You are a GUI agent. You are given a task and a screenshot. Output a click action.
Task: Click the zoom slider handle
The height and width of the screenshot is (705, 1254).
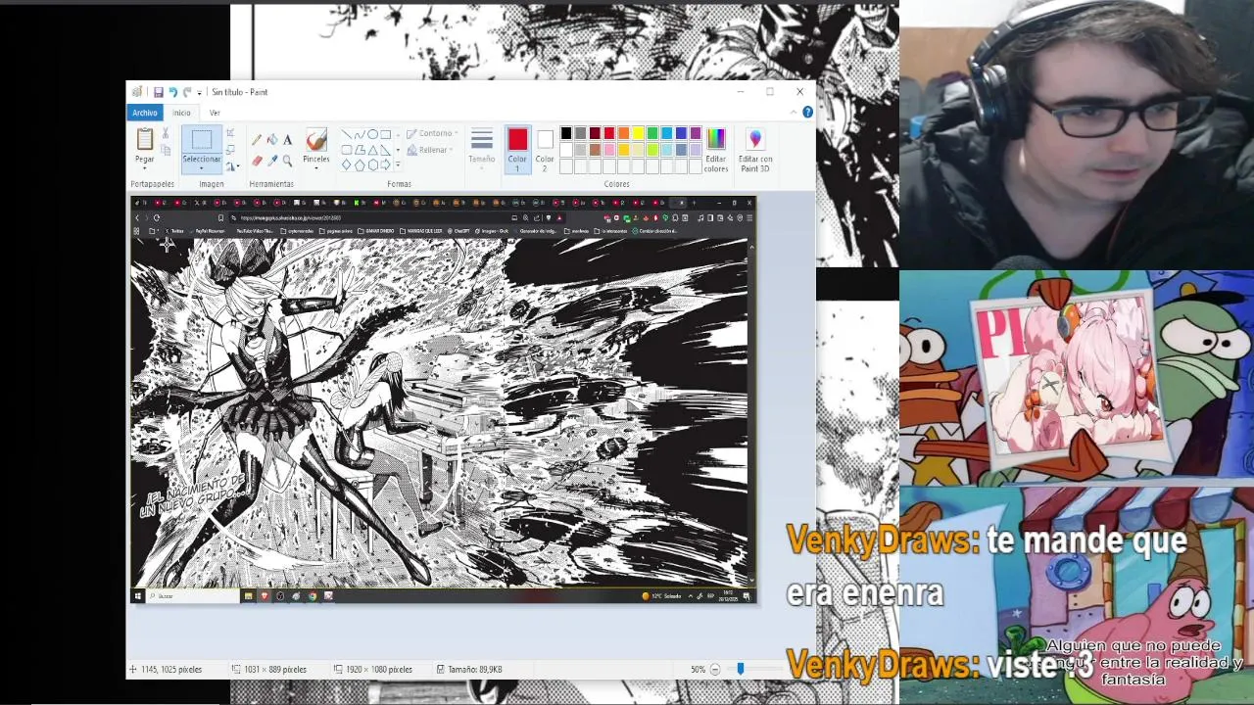point(741,669)
